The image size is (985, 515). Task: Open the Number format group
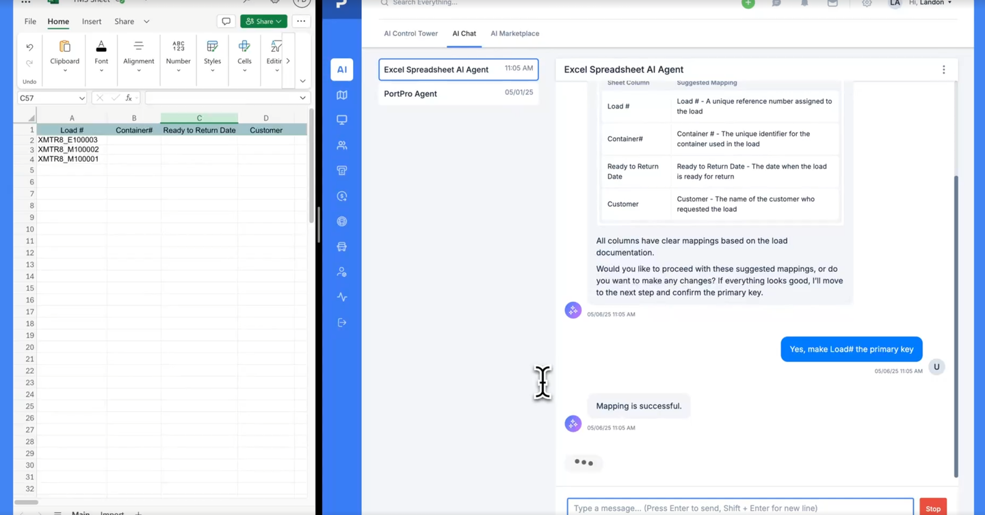[179, 56]
